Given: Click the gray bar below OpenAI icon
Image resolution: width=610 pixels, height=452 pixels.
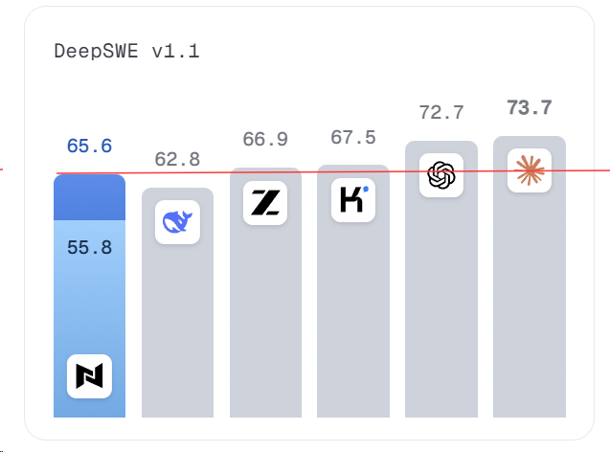Looking at the screenshot, I should [x=441, y=307].
